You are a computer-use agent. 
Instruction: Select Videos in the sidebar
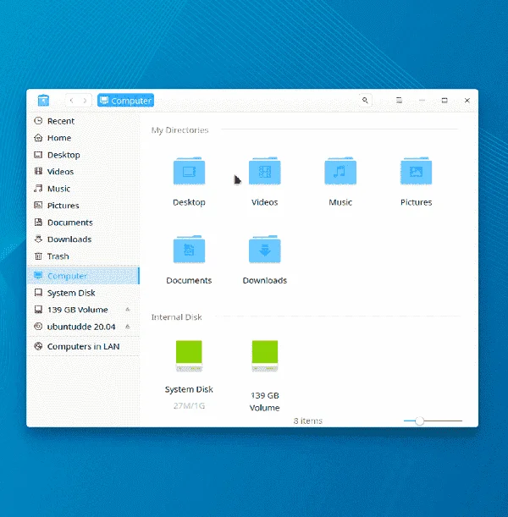pyautogui.click(x=83, y=172)
